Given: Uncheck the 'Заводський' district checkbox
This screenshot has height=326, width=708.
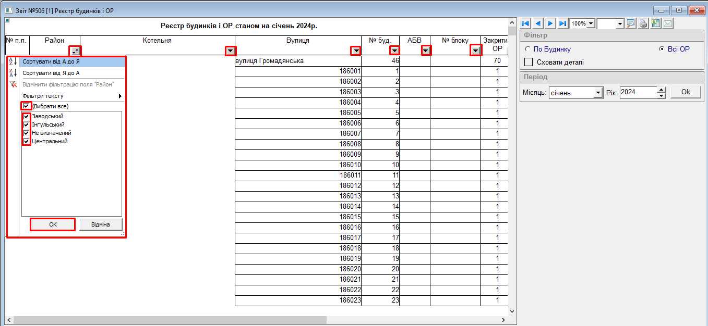Looking at the screenshot, I should [x=26, y=117].
